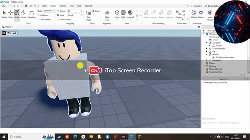Image resolution: width=250 pixels, height=140 pixels.
Task: Open the Align Tool
Action: pyautogui.click(x=107, y=16)
